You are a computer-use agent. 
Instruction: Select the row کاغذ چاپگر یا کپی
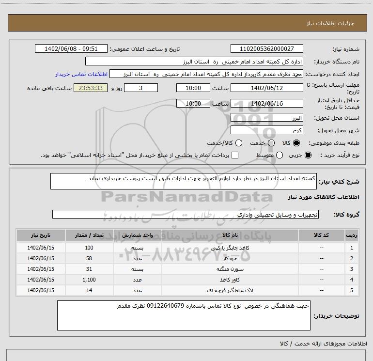[x=187, y=248]
